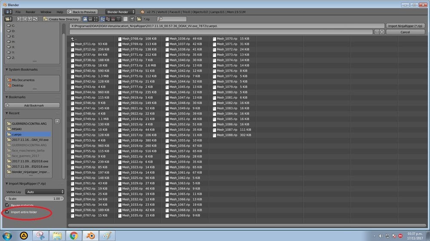Screen dimensions: 430x241
Task: Open the Vertex Lay Auto dropdown
Action: 45,192
